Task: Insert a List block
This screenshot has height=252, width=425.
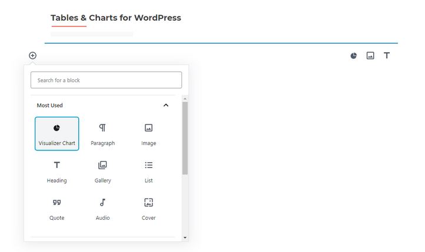Action: click(x=148, y=171)
